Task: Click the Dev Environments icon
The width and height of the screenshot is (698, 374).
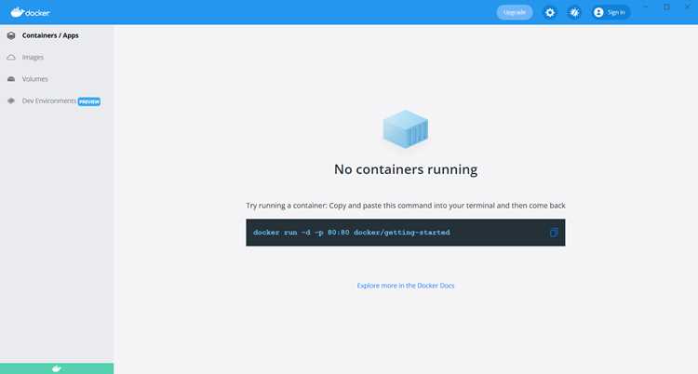Action: point(11,100)
